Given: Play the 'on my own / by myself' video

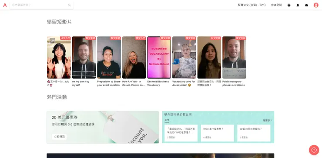Looking at the screenshot, I should point(84,58).
